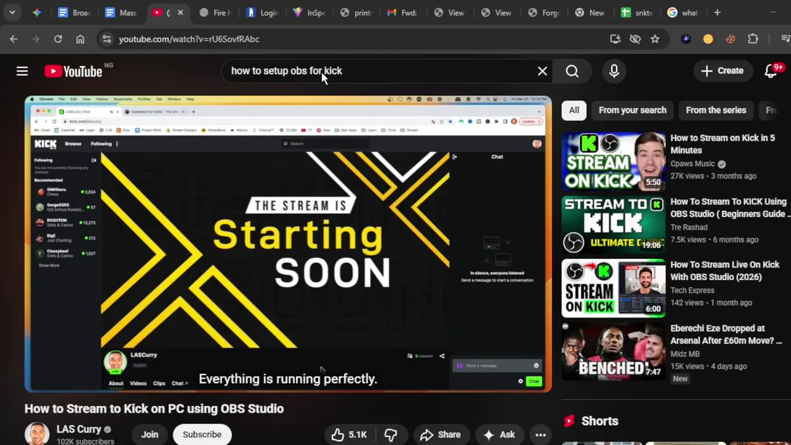Click the Ask button
The width and height of the screenshot is (791, 445).
tap(499, 434)
